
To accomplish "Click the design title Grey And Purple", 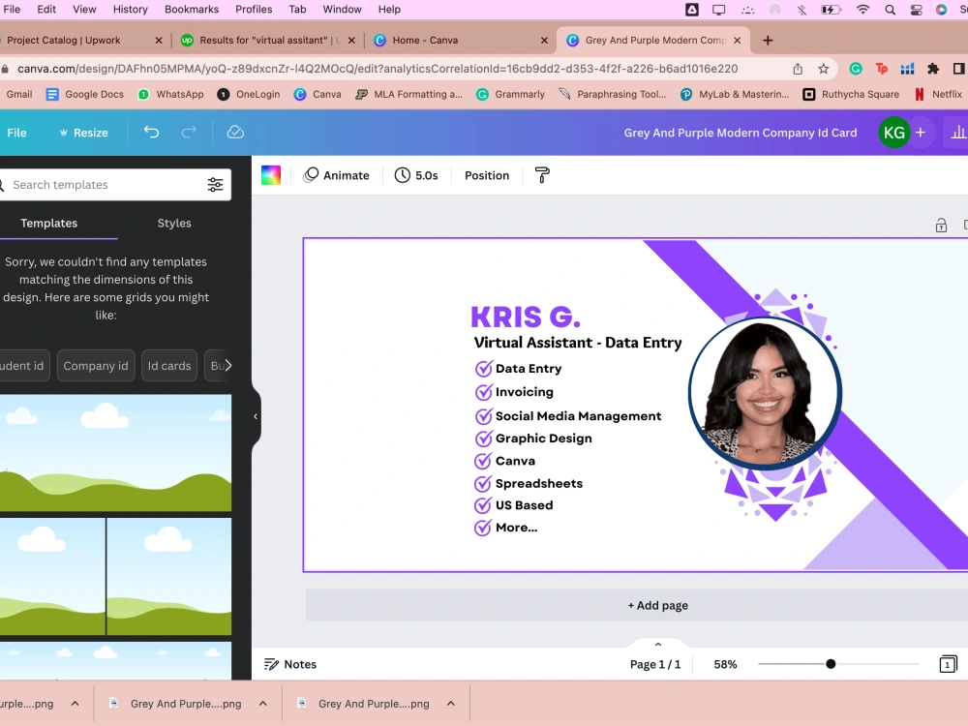I will point(741,133).
